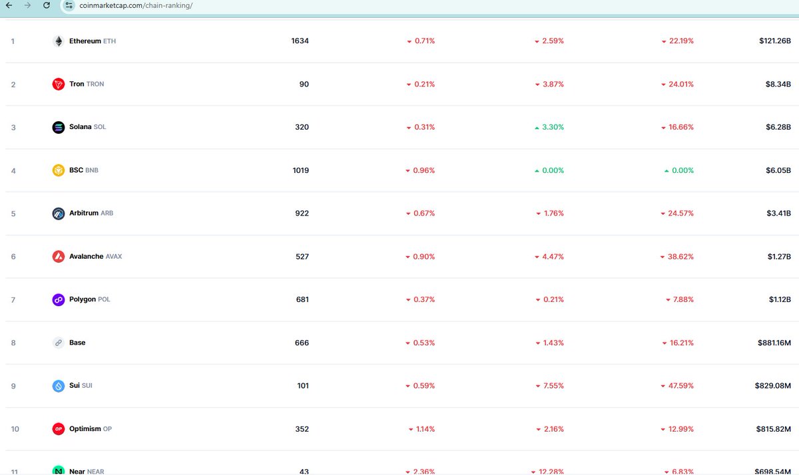799x475 pixels.
Task: Open the Sui SUI chain page
Action: coord(81,386)
